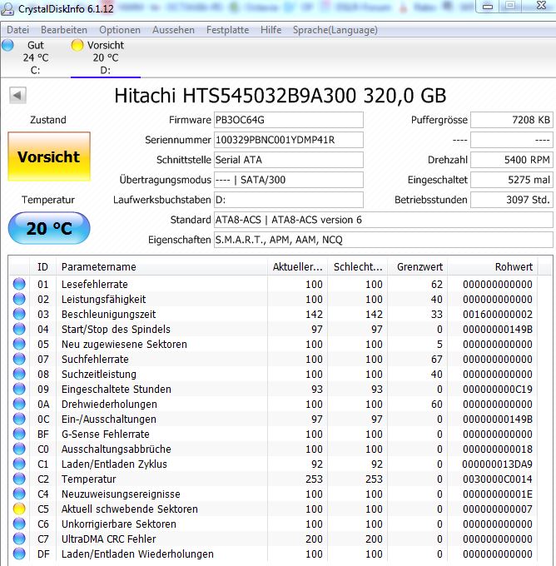The height and width of the screenshot is (566, 556).
Task: Click the status icon for Start/Stop des Spindels
Action: coord(19,329)
